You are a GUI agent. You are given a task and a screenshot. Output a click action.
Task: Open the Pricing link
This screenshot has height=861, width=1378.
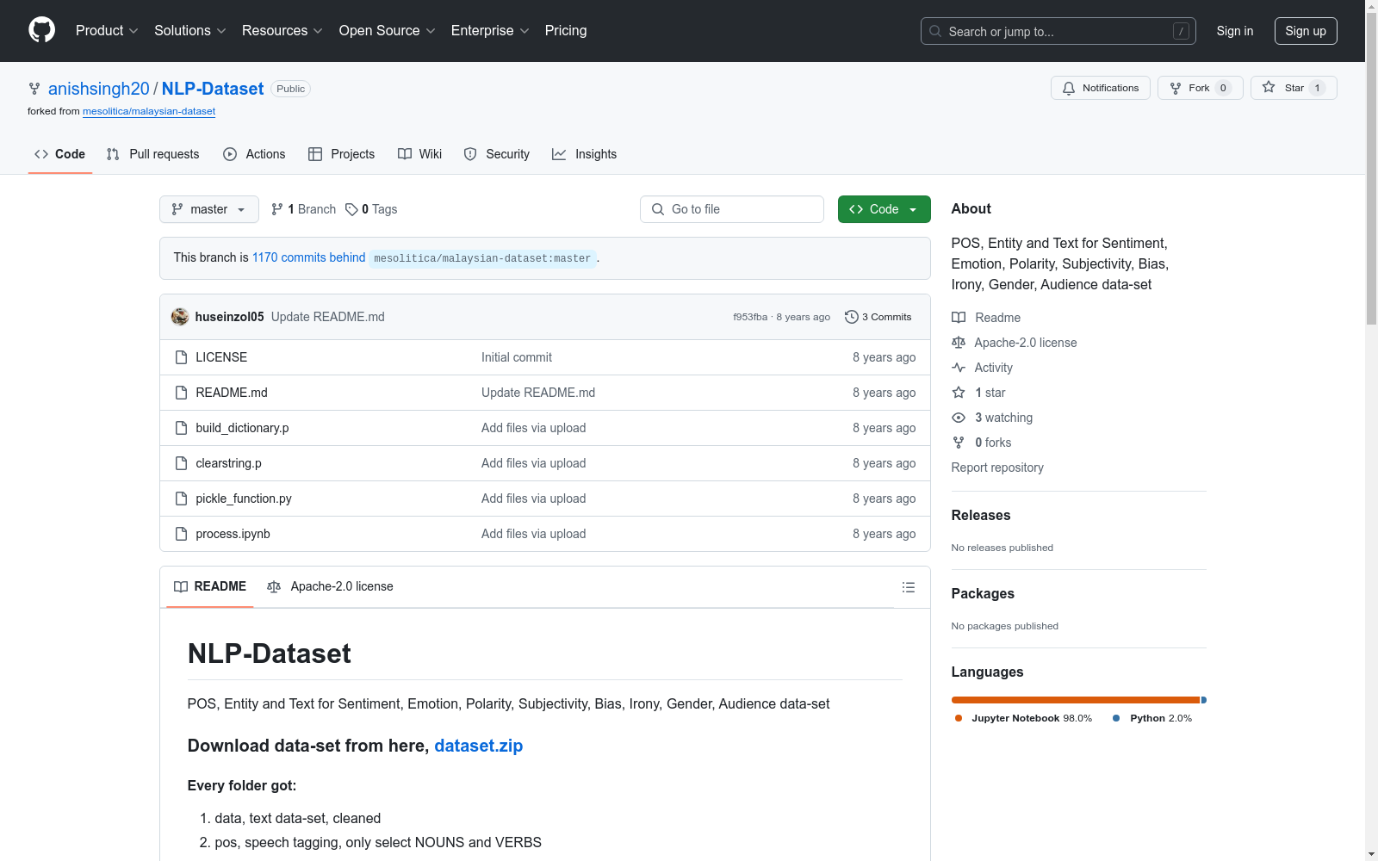pyautogui.click(x=566, y=31)
